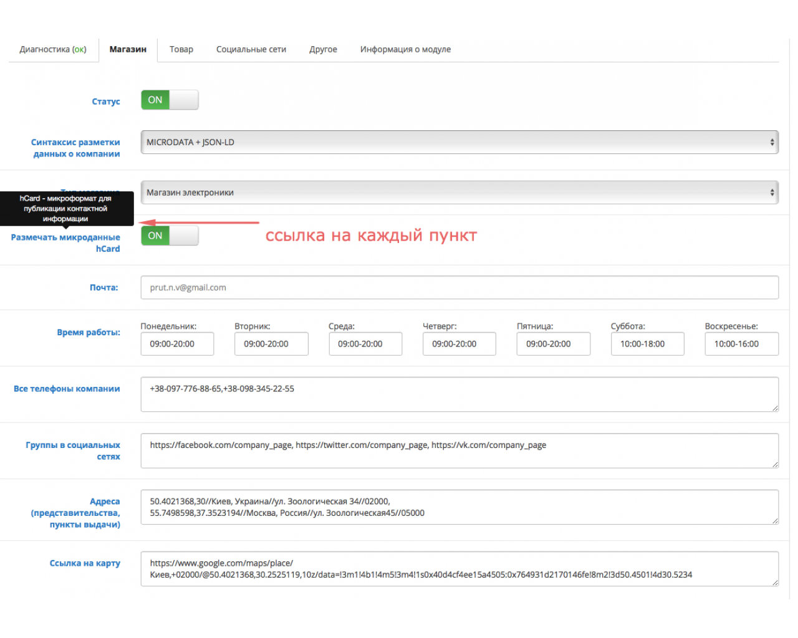
Task: Click Все телефоны компании label
Action: pos(67,389)
